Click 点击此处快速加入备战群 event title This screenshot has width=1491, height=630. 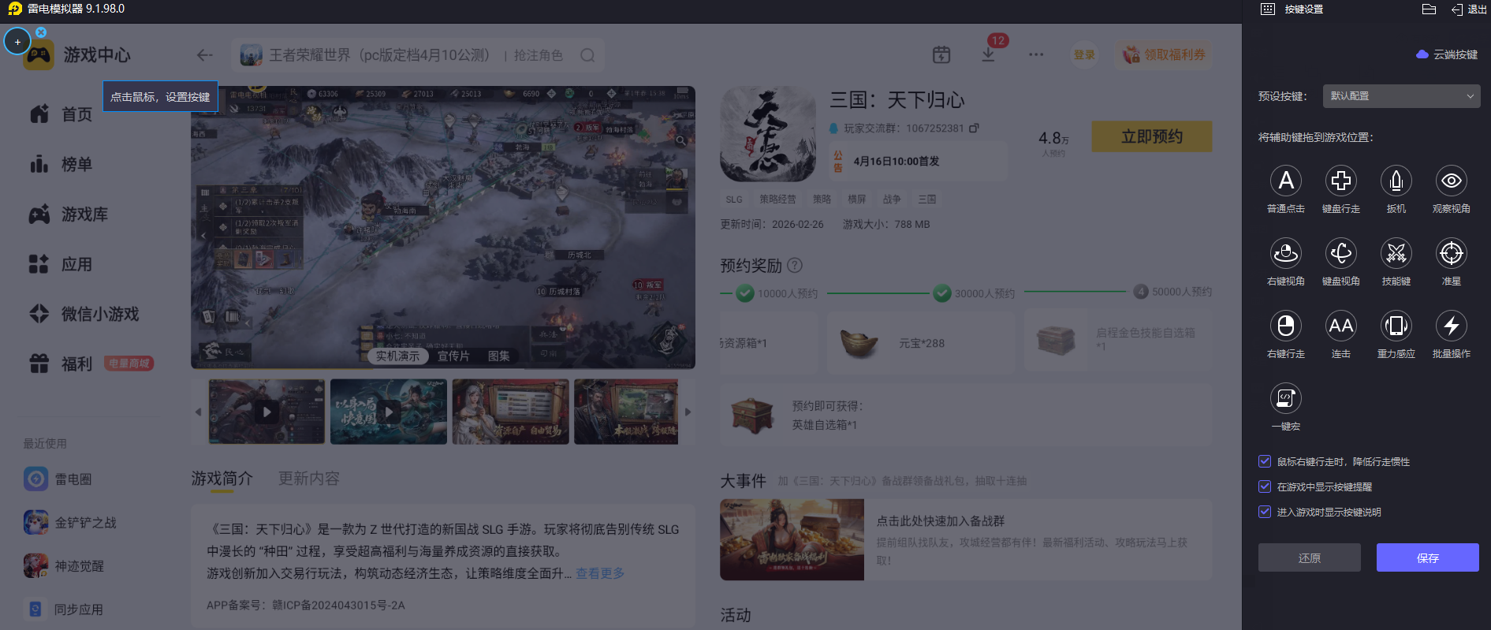941,520
